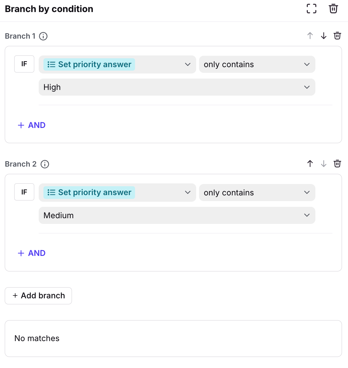Open Branch 1 Set priority answer dropdown

117,65
